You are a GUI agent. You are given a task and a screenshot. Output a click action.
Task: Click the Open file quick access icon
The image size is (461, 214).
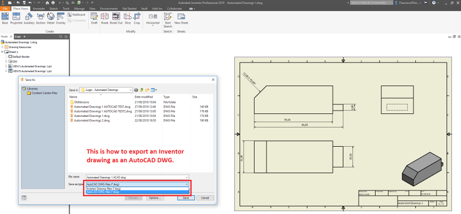click(x=17, y=2)
